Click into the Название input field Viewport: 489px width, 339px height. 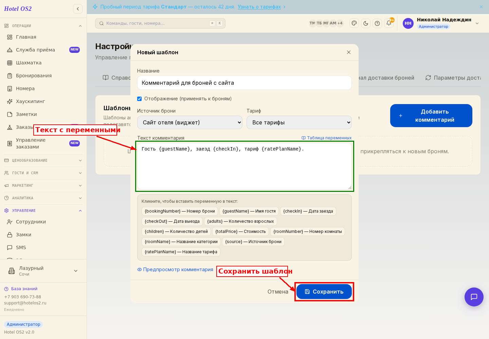coord(244,83)
